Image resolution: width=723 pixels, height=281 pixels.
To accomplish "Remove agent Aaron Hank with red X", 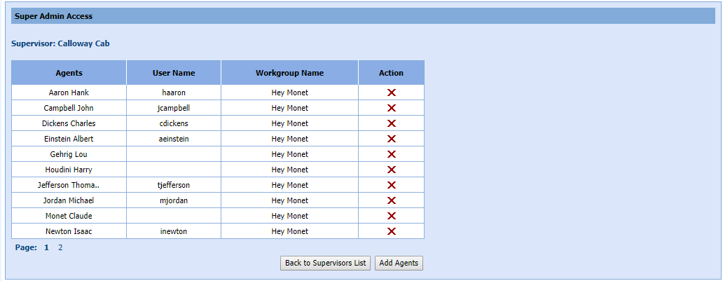I will click(x=392, y=92).
